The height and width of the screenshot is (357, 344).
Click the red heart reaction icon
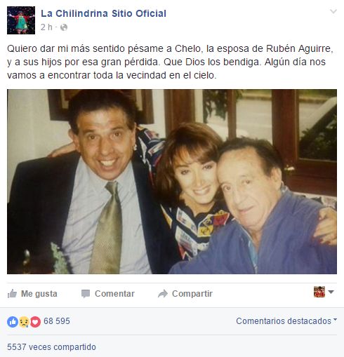(x=35, y=322)
